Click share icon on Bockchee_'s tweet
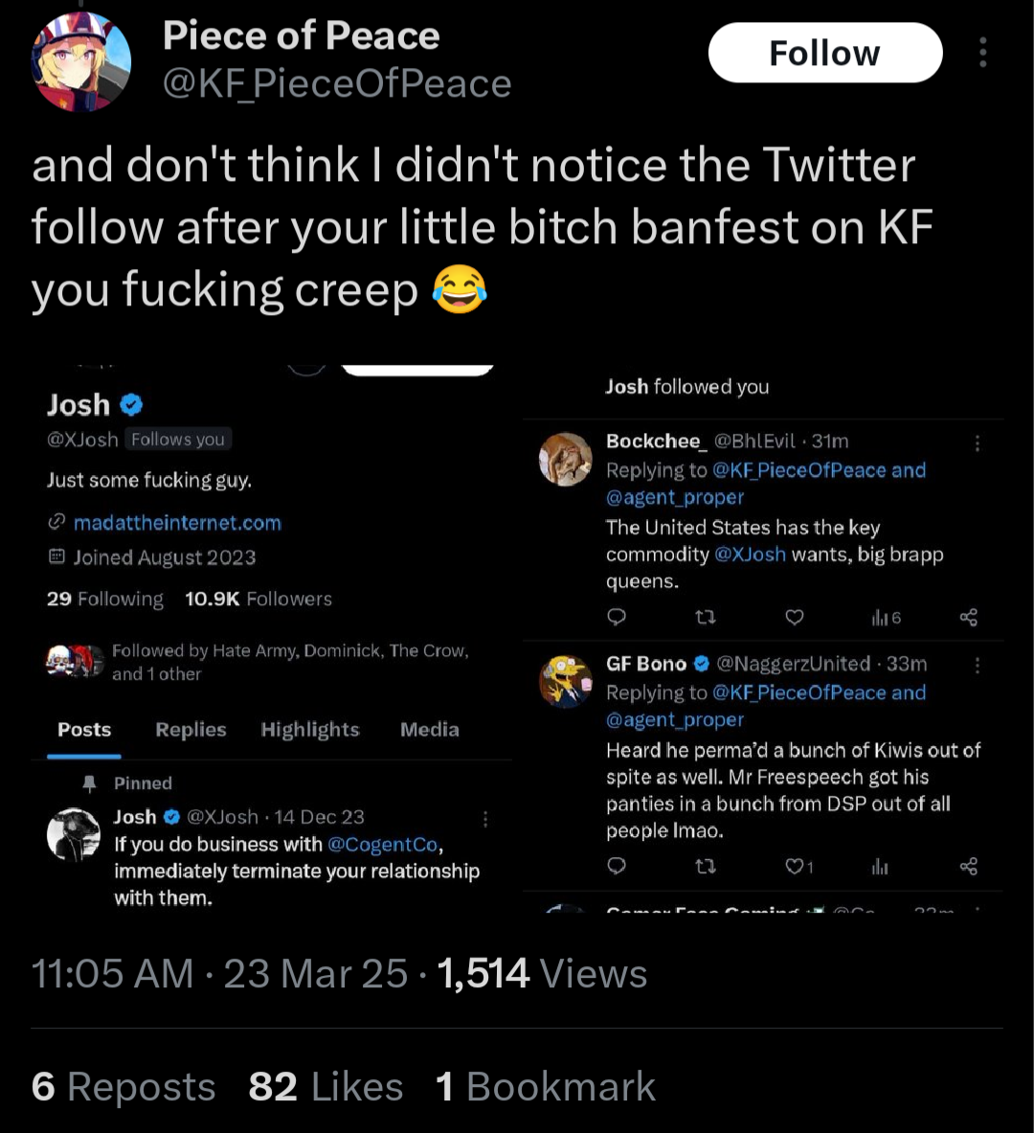The height and width of the screenshot is (1133, 1034). click(x=968, y=617)
